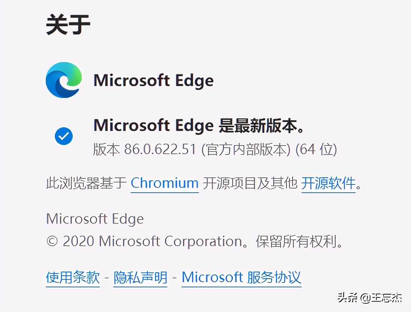Viewport: 411px width, 312px height.
Task: Open the 使用条款 link
Action: pyautogui.click(x=73, y=278)
